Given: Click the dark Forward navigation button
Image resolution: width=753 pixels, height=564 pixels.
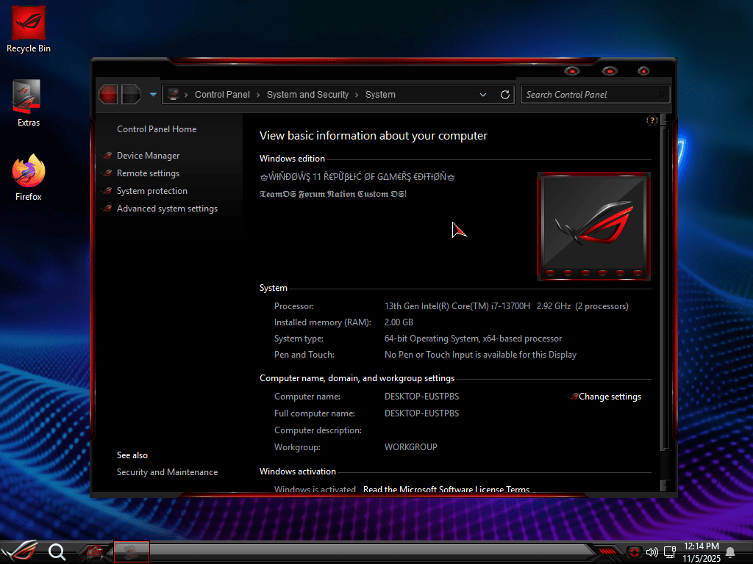Looking at the screenshot, I should (x=131, y=95).
